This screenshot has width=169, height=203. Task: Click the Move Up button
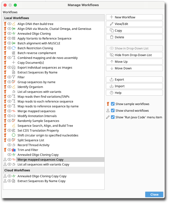point(134,62)
